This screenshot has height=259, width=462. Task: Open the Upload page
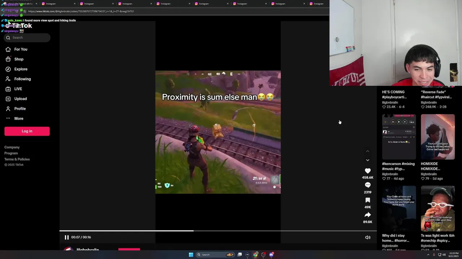tap(21, 99)
